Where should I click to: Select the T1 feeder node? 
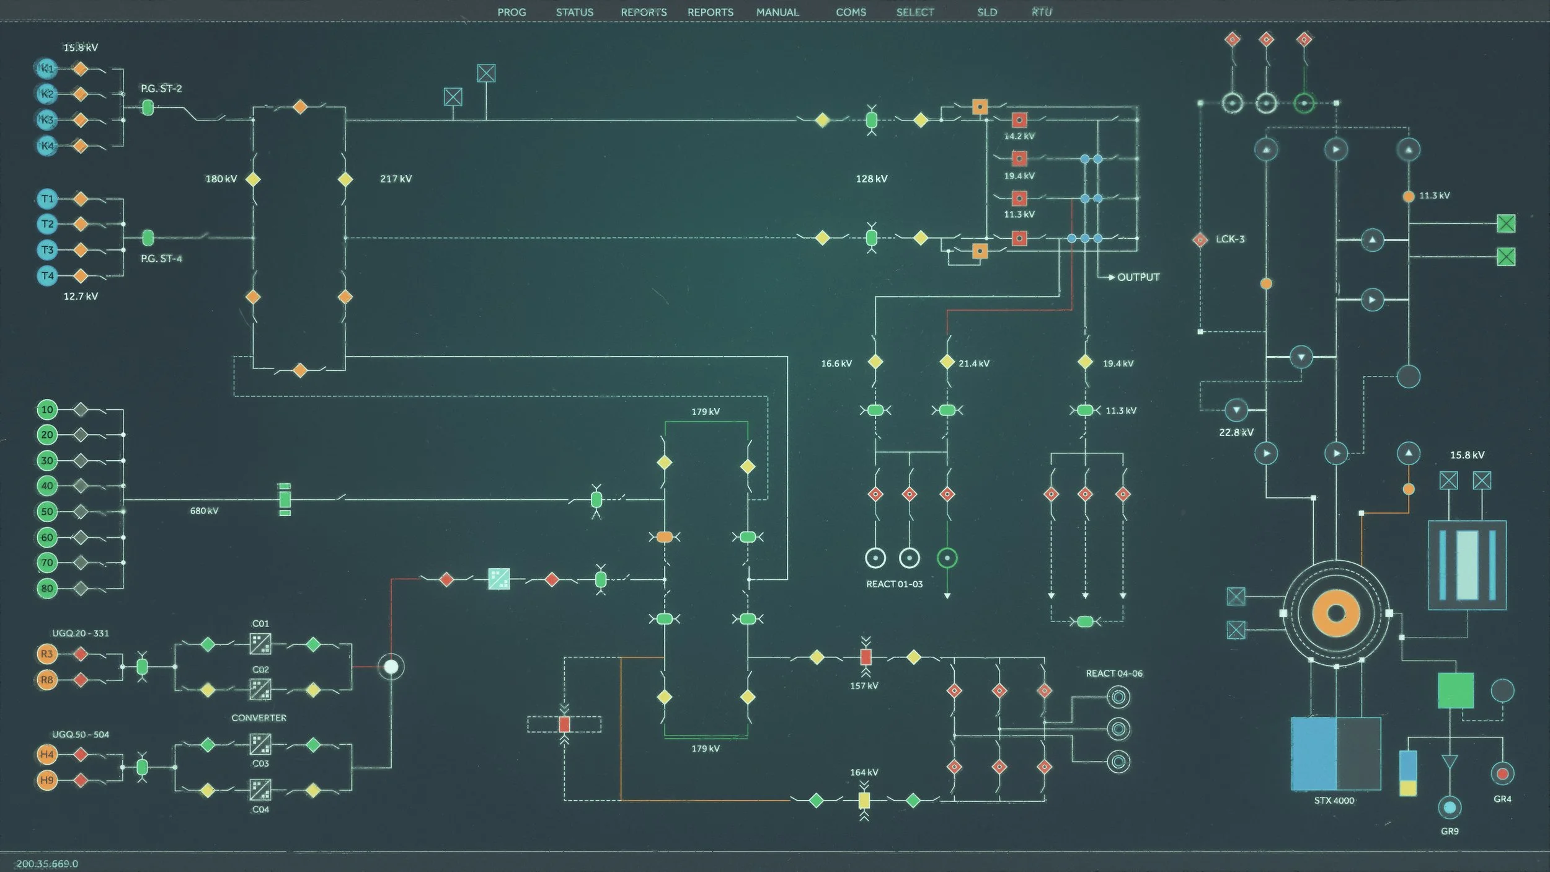[47, 199]
